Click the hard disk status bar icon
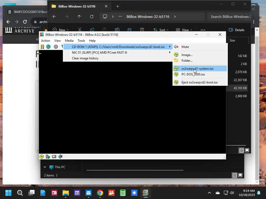Screen dimensions: 266x199 [54, 157]
